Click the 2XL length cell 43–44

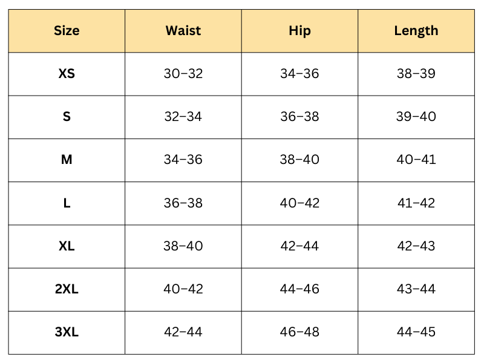point(416,289)
